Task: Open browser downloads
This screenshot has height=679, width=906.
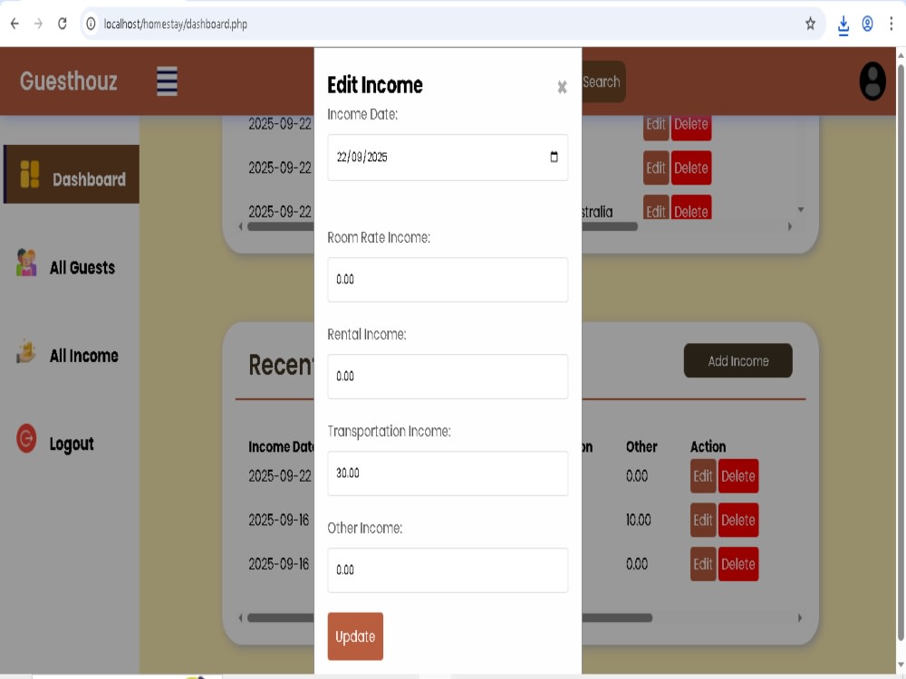Action: coord(843,24)
